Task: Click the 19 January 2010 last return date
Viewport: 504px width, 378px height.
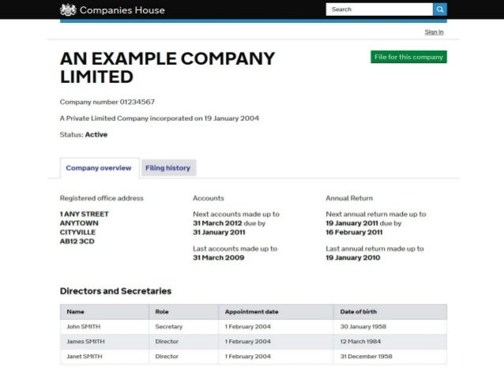Action: pyautogui.click(x=353, y=257)
